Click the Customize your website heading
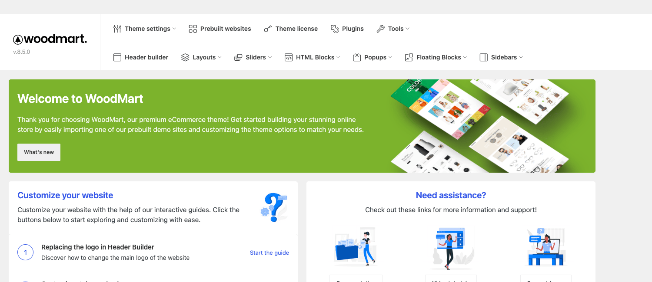Image resolution: width=652 pixels, height=282 pixels. [x=65, y=195]
